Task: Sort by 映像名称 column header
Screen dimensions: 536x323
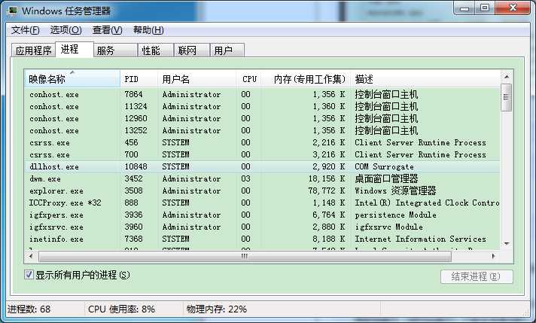Action: click(72, 79)
